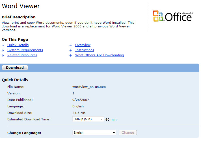Image resolution: width=201 pixels, height=143 pixels.
Task: Click the arrow icon beside What Others Are Downloading
Action: (x=71, y=55)
